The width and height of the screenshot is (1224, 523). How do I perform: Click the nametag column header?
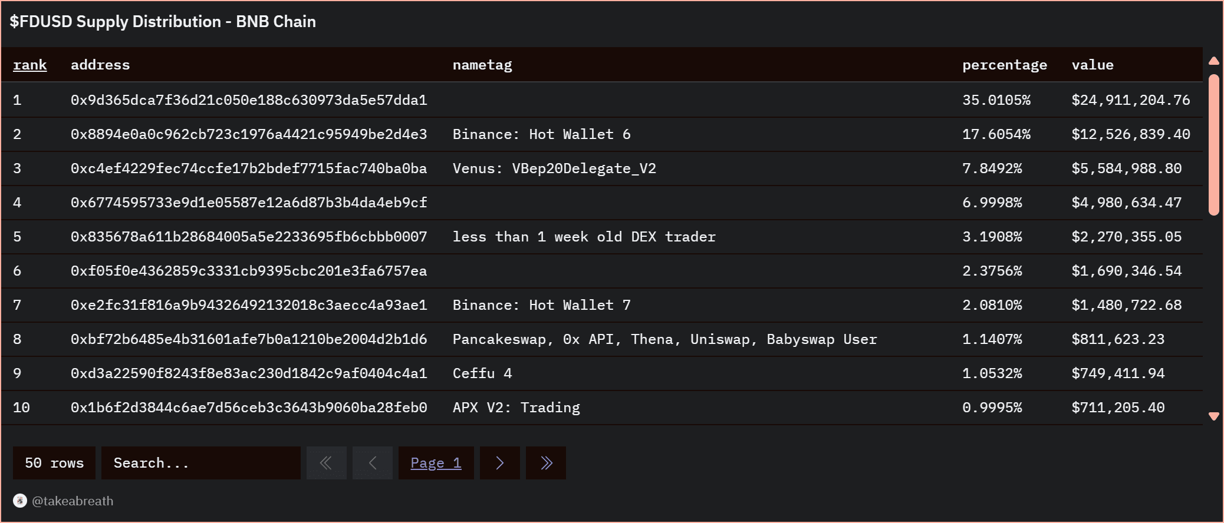point(482,65)
